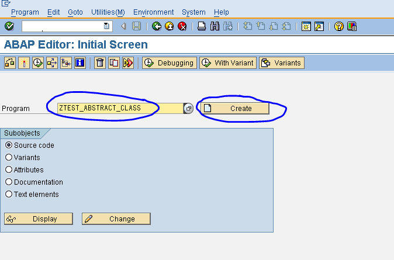
Task: Open the Edit menu
Action: click(54, 12)
